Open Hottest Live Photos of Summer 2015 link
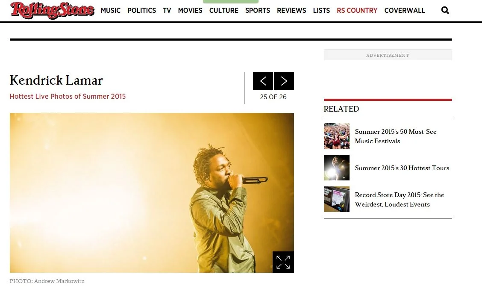This screenshot has width=482, height=292. [68, 96]
